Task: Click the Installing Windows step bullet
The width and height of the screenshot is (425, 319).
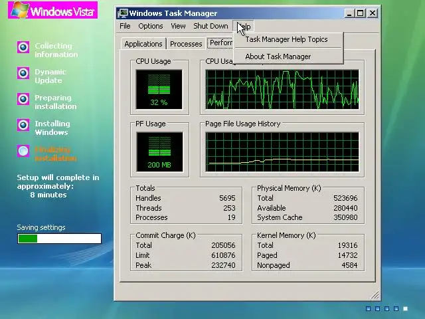Action: click(23, 125)
